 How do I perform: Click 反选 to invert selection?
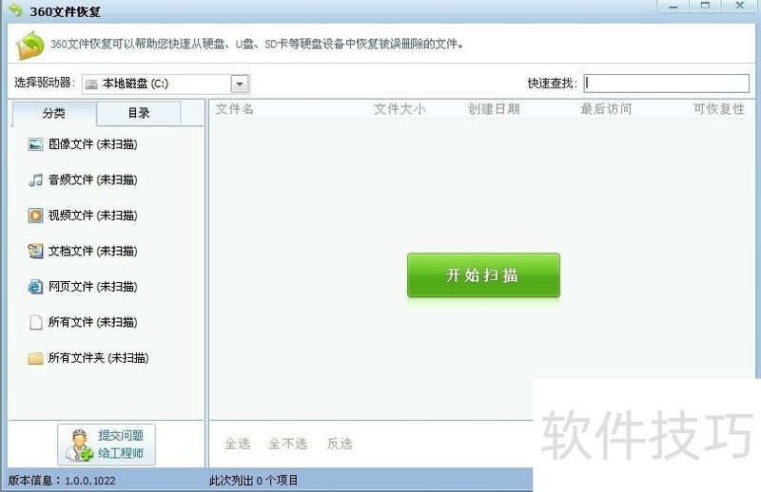340,444
